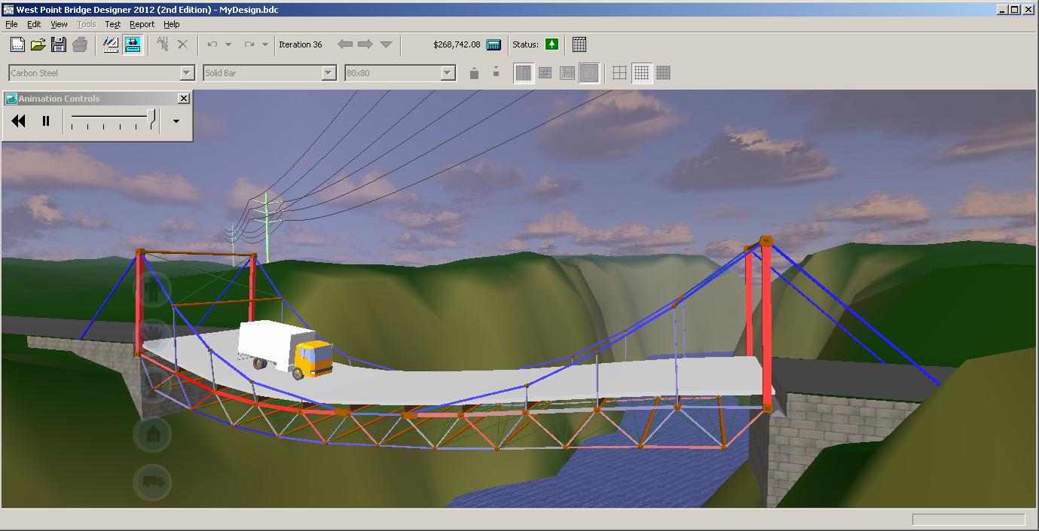
Task: Select the medium grid spacing icon
Action: pyautogui.click(x=641, y=72)
